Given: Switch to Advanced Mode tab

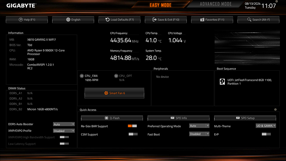Looking at the screenshot, I should pos(216,4).
